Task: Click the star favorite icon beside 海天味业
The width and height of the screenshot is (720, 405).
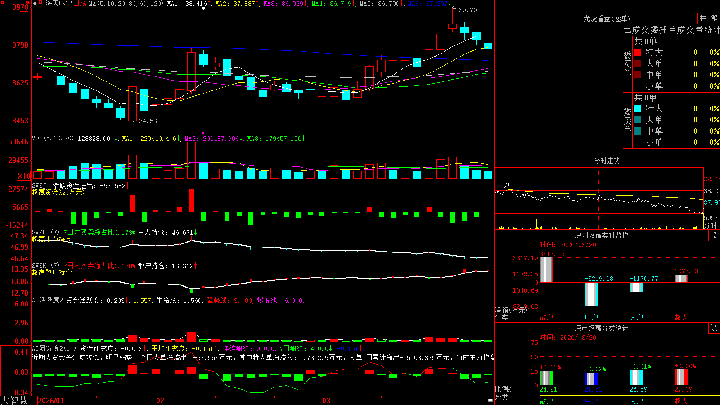Action: [35, 4]
